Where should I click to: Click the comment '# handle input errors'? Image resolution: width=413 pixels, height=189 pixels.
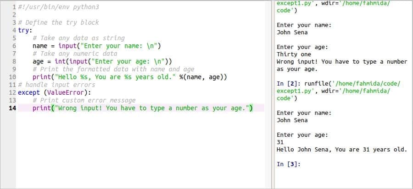56,85
